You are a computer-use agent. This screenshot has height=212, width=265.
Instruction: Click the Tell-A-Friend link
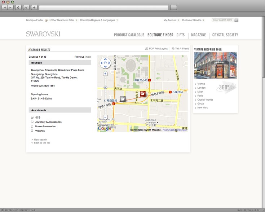[x=182, y=49]
